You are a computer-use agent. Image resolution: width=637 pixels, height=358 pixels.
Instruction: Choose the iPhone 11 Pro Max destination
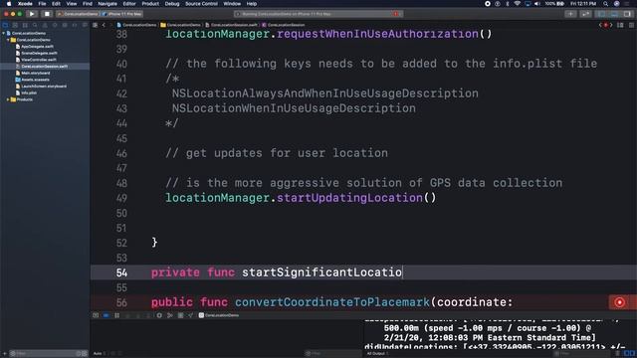[122, 14]
